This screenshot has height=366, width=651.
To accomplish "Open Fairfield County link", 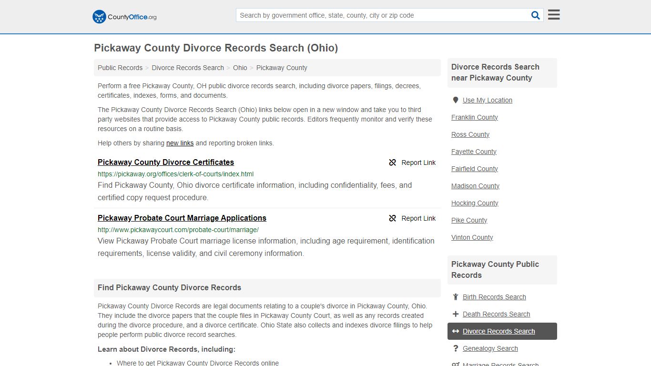I will [x=475, y=169].
